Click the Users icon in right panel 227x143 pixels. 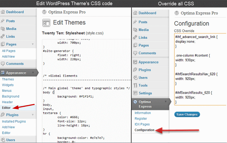[135, 78]
